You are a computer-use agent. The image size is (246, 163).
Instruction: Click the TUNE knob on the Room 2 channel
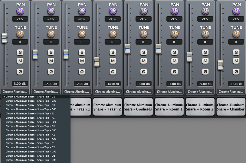click(205, 34)
